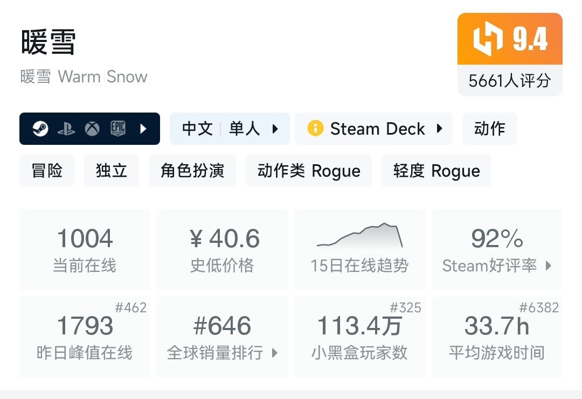Check 史低价格 ¥40.6 price history
The image size is (582, 399).
click(x=222, y=249)
